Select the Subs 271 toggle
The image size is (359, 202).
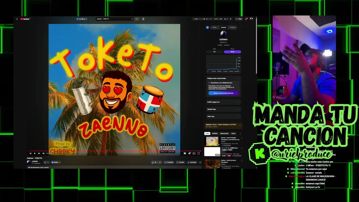click(x=215, y=52)
